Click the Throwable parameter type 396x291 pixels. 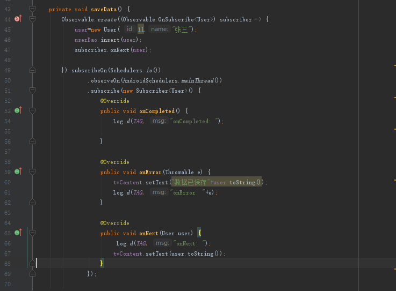point(179,172)
